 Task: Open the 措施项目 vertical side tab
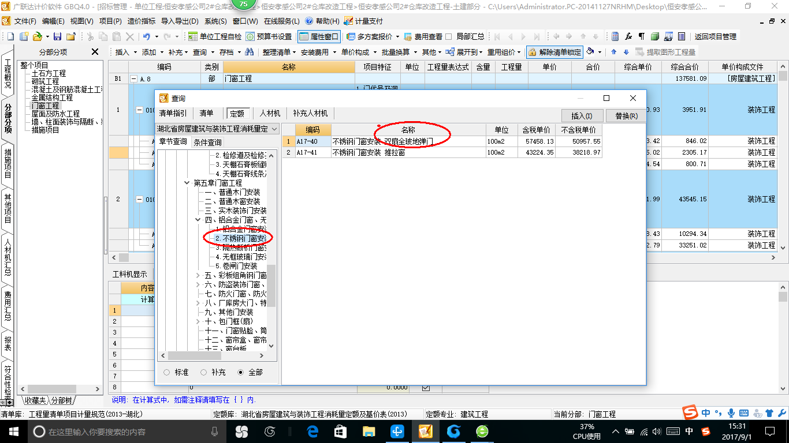pyautogui.click(x=8, y=163)
